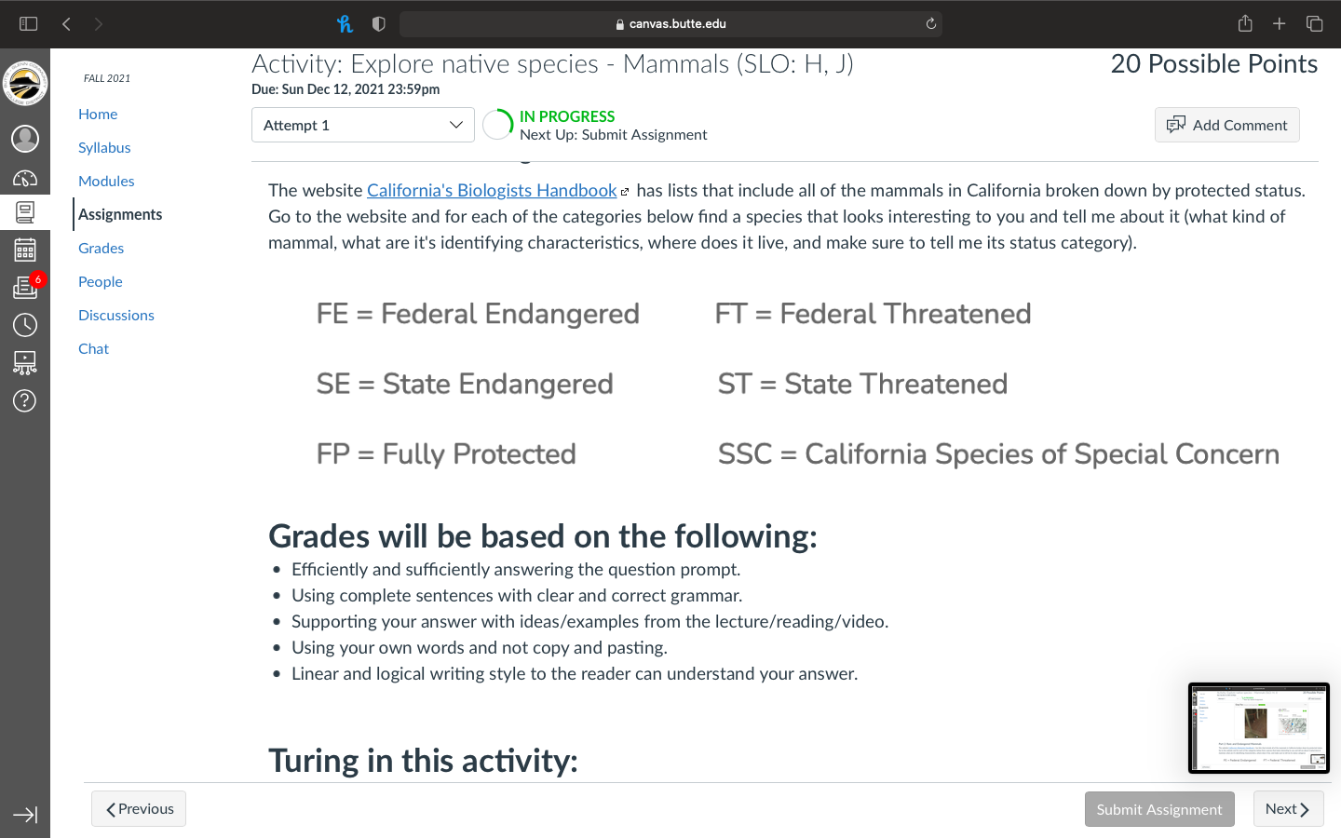Click the Safari share button
This screenshot has height=838, width=1341.
[1245, 23]
